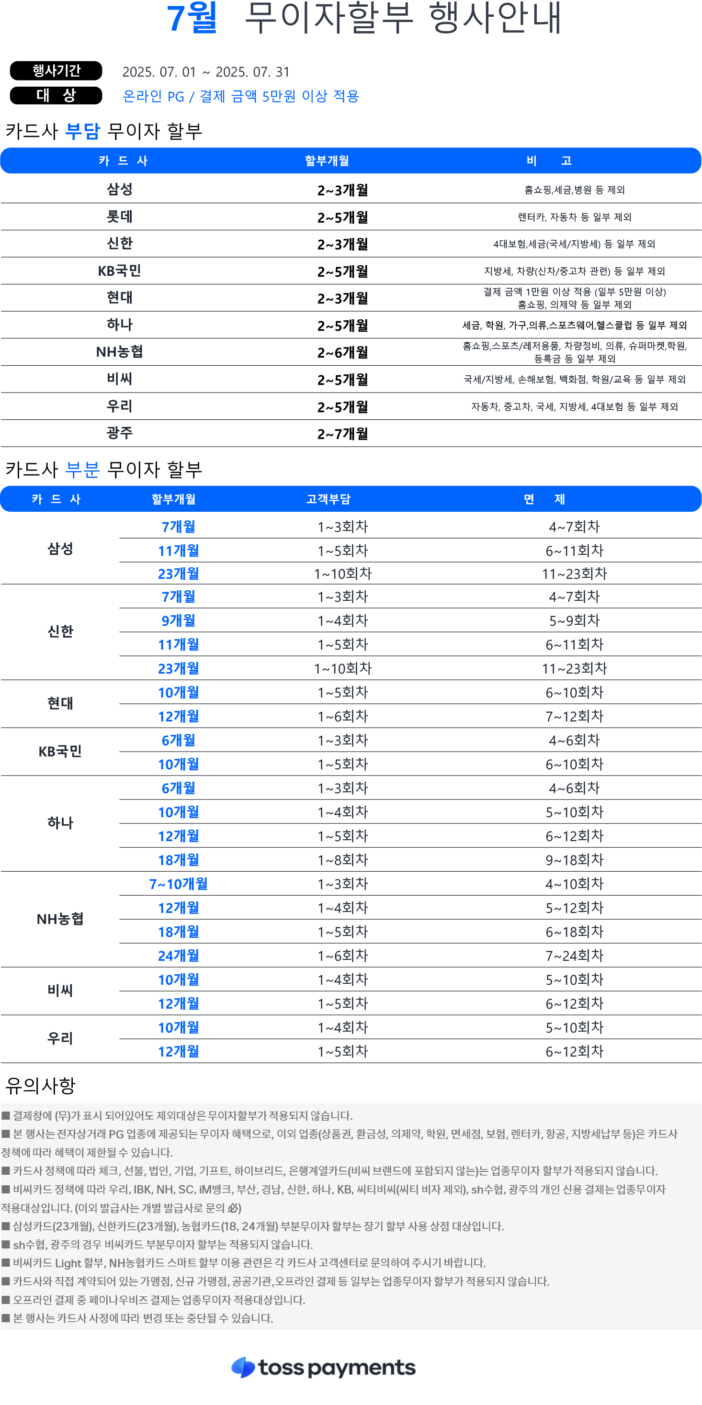The image size is (702, 1405).
Task: Click '현대' in the 부분 무이자 table
Action: click(x=60, y=704)
